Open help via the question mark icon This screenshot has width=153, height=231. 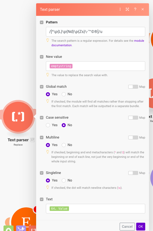135,9
